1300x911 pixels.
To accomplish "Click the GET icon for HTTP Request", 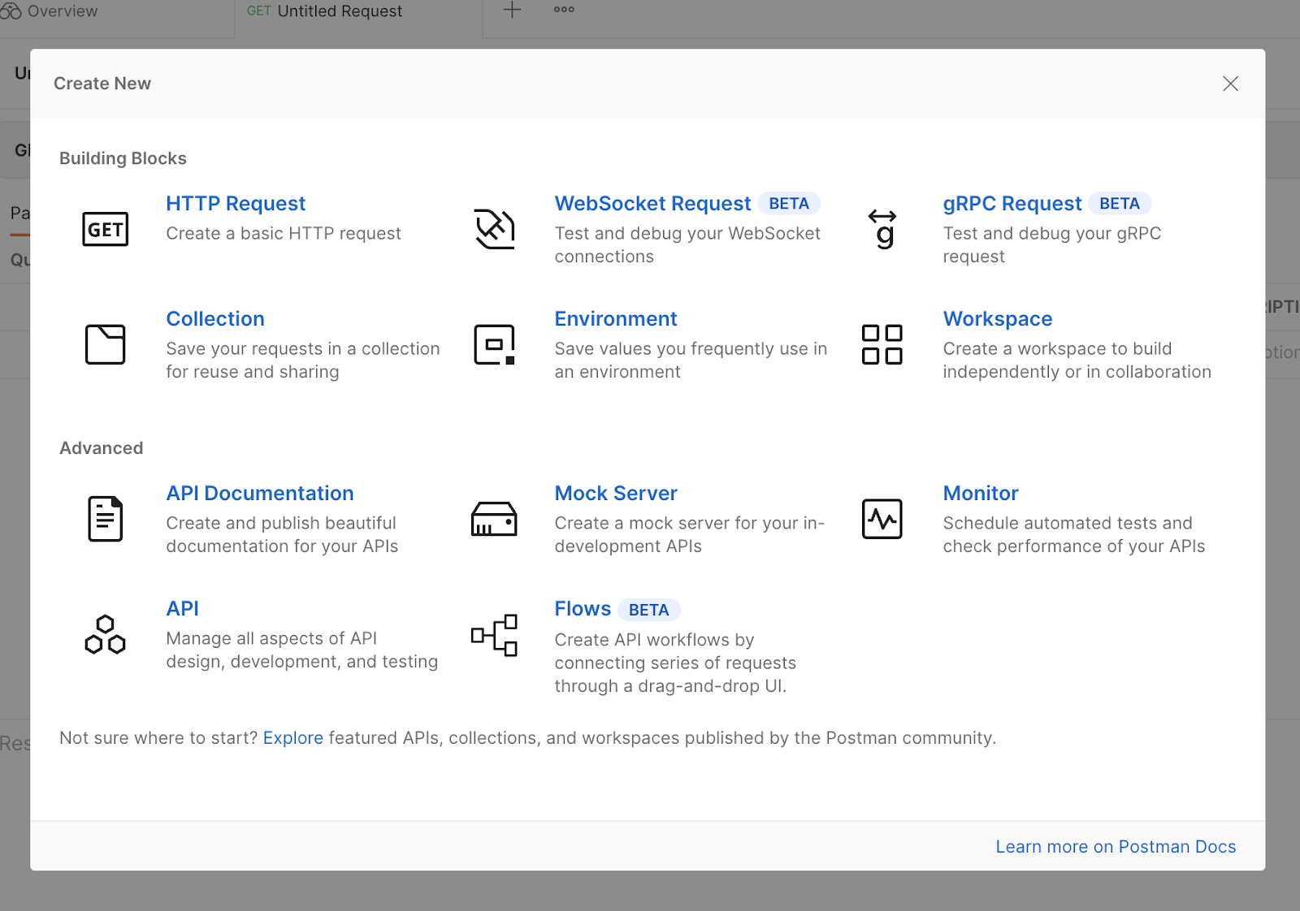I will [106, 229].
